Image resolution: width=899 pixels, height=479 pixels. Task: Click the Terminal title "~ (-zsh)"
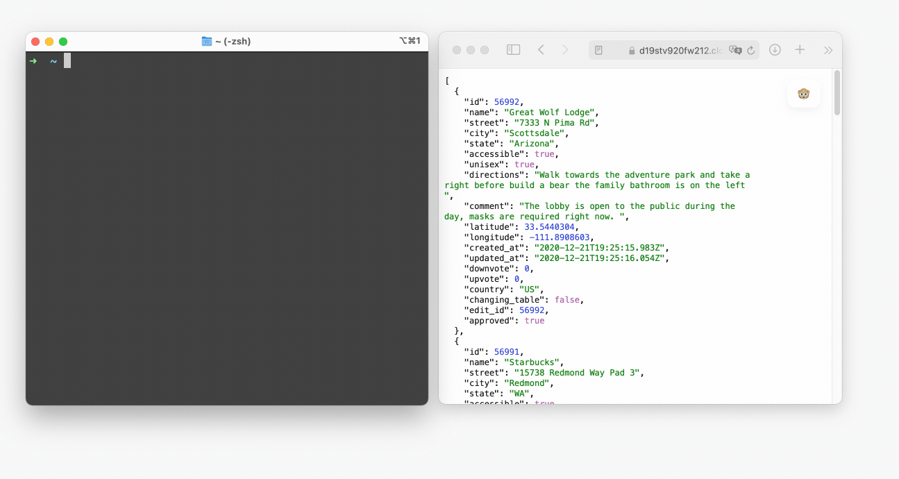pos(233,42)
